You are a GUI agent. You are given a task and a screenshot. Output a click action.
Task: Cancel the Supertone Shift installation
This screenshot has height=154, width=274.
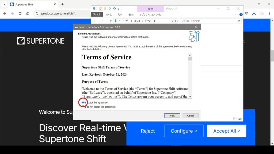[190, 116]
